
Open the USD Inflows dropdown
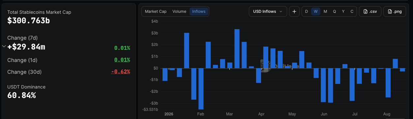[268, 11]
